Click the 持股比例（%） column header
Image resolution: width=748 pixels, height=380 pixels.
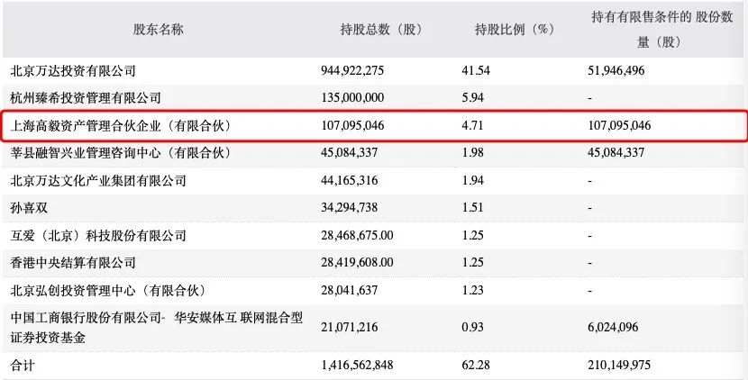[x=515, y=30]
